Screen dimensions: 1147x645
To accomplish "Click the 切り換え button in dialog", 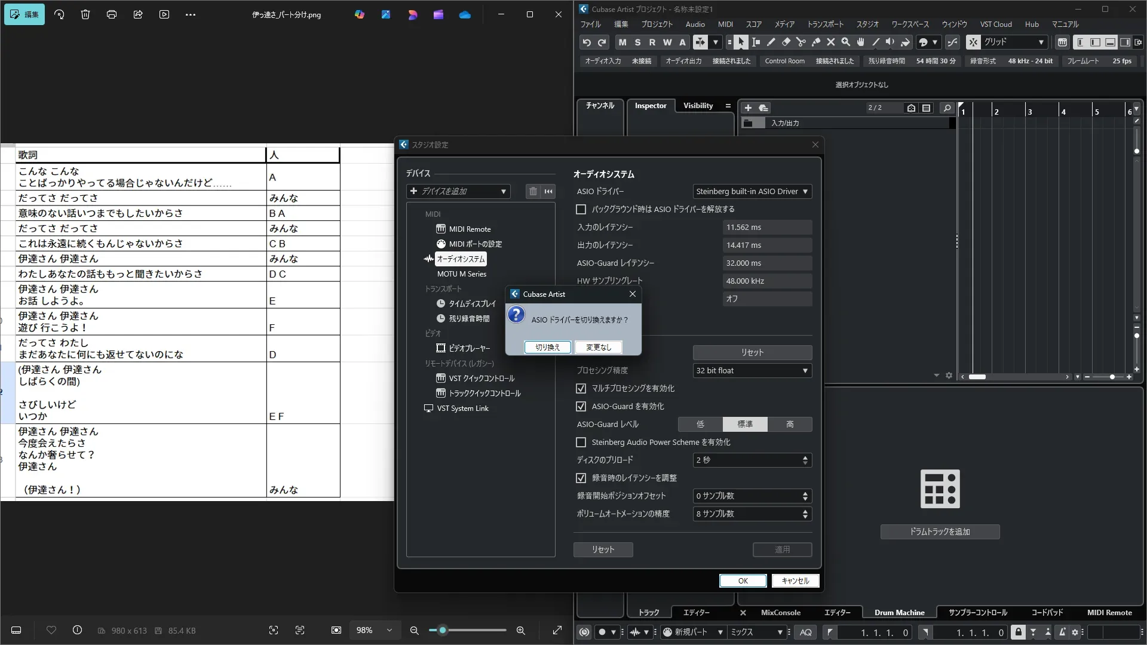I will coord(548,348).
